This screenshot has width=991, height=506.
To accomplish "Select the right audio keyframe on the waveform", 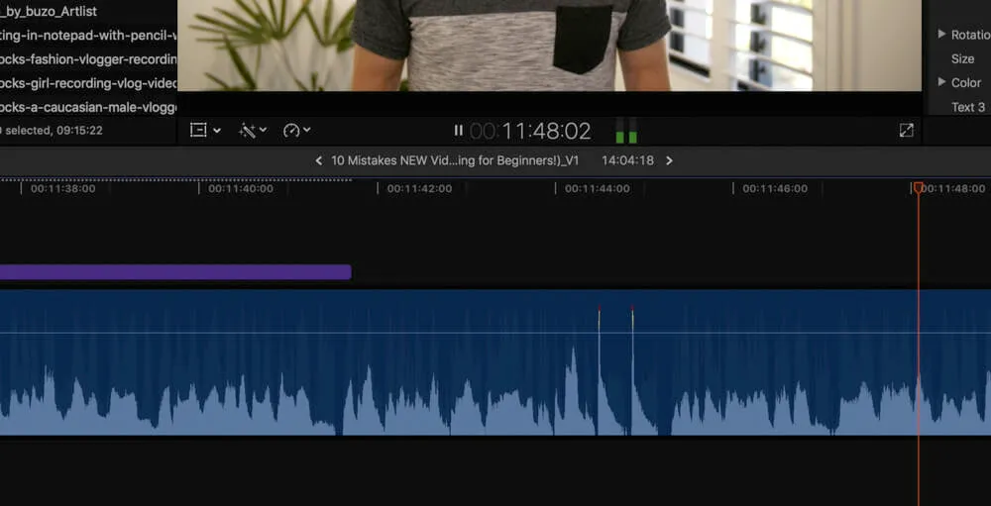I will point(632,313).
